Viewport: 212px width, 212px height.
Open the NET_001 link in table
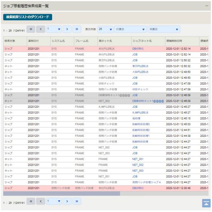[138, 159]
